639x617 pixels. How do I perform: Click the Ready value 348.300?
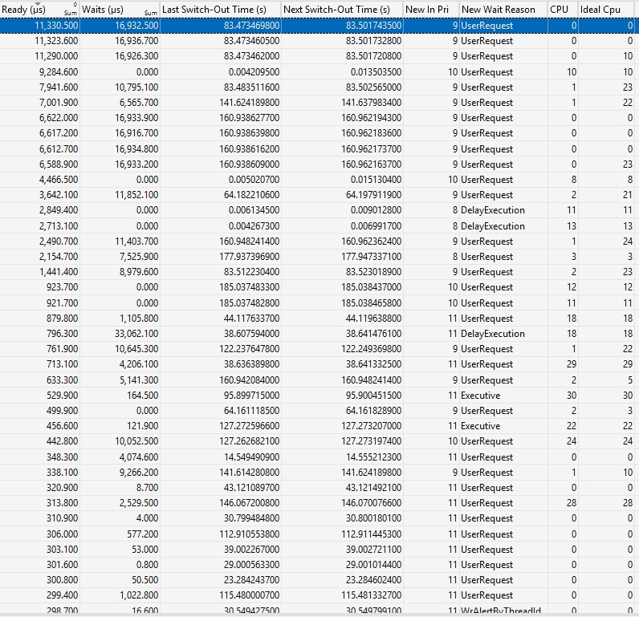[x=62, y=457]
